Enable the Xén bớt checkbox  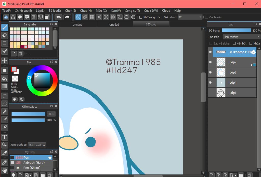234,43
